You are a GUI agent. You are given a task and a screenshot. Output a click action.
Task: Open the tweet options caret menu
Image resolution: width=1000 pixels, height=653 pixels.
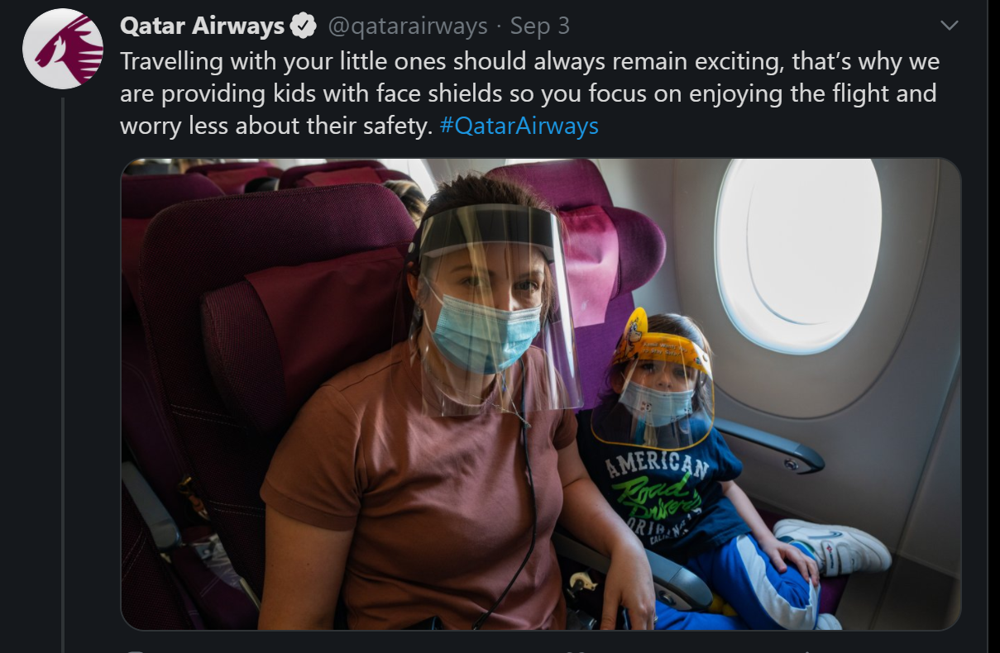tap(950, 26)
